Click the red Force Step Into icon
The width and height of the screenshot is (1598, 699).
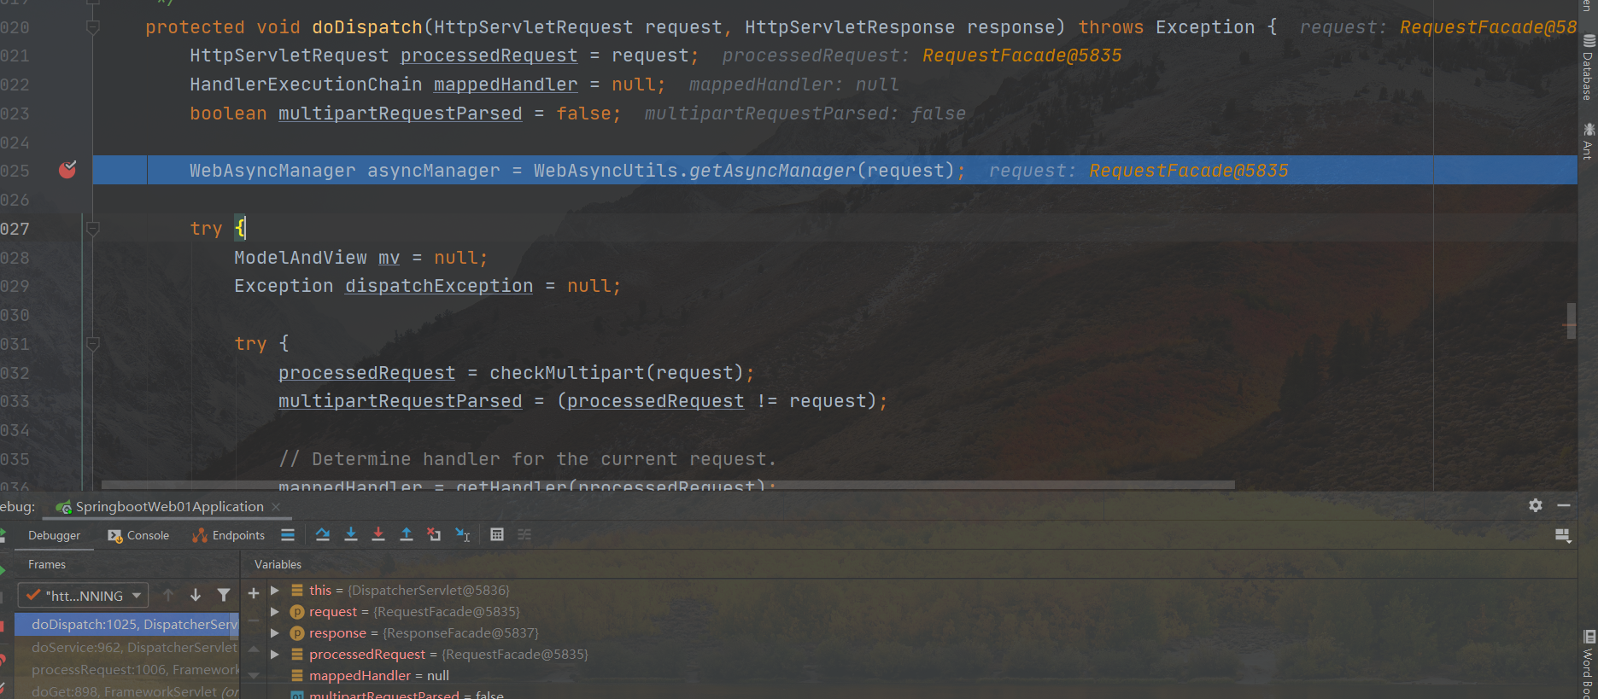pos(378,534)
